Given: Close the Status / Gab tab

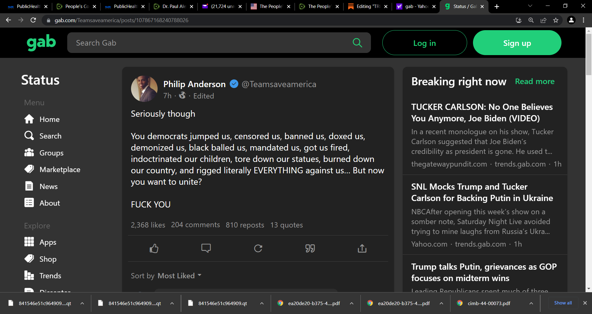Looking at the screenshot, I should (482, 6).
